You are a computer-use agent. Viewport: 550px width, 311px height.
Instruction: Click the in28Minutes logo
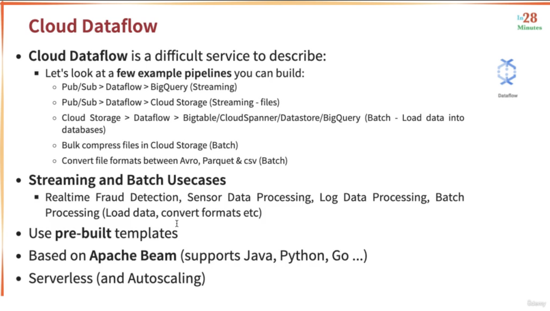point(529,21)
